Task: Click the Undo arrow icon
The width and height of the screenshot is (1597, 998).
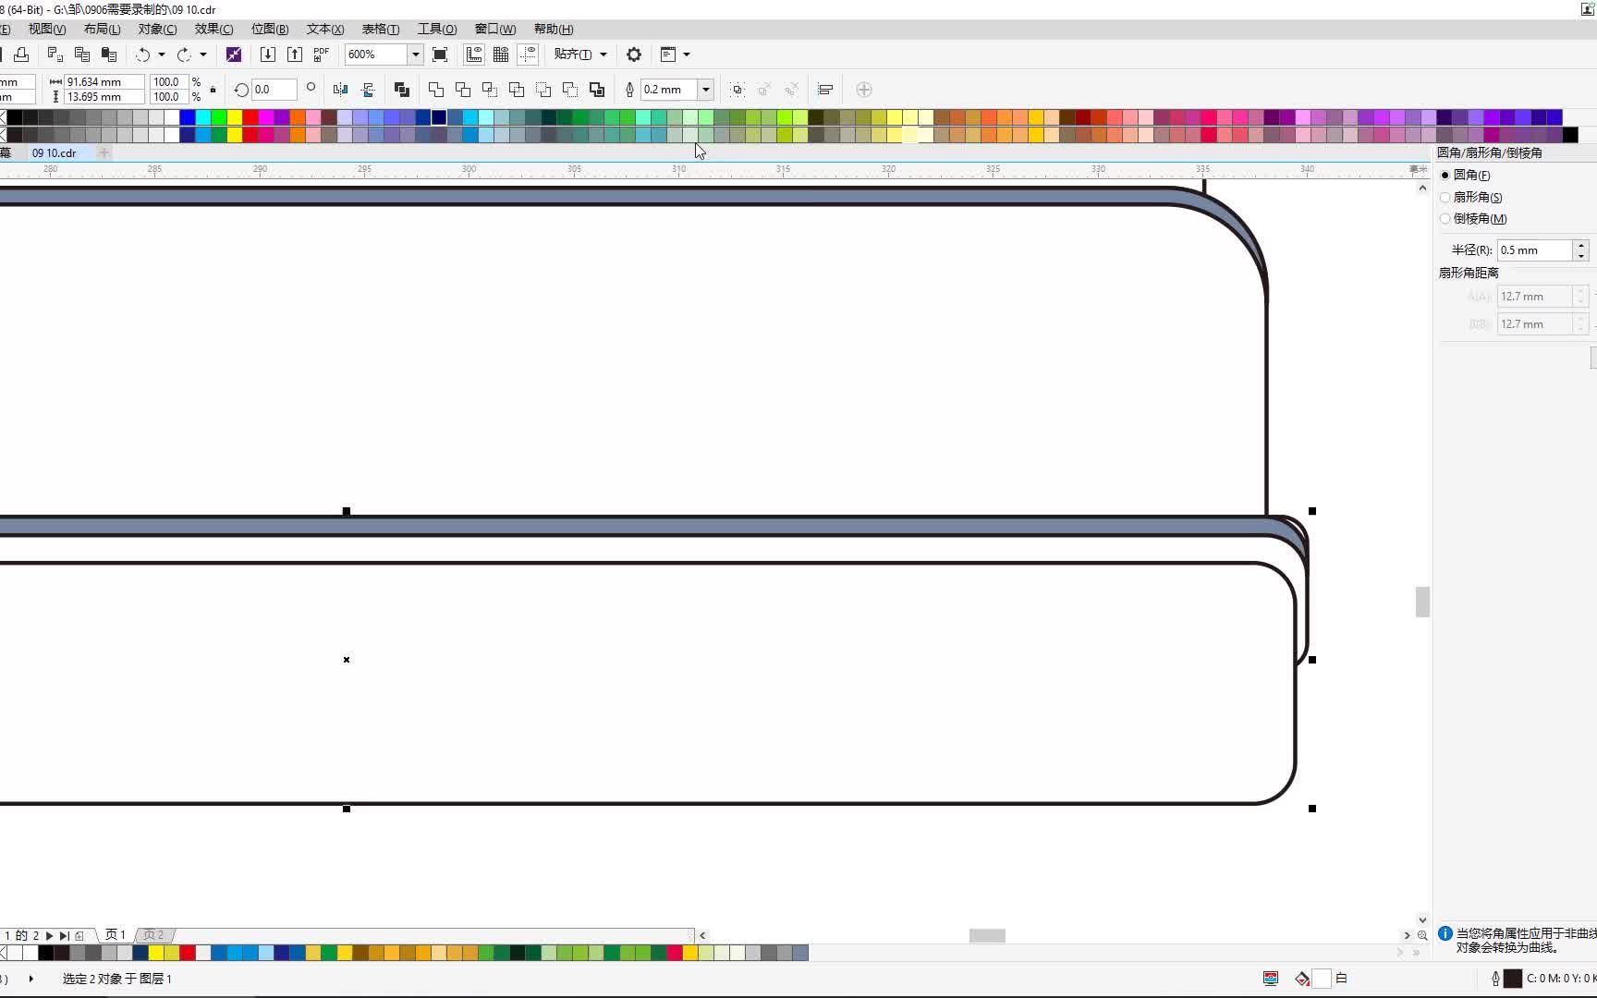Action: tap(142, 55)
